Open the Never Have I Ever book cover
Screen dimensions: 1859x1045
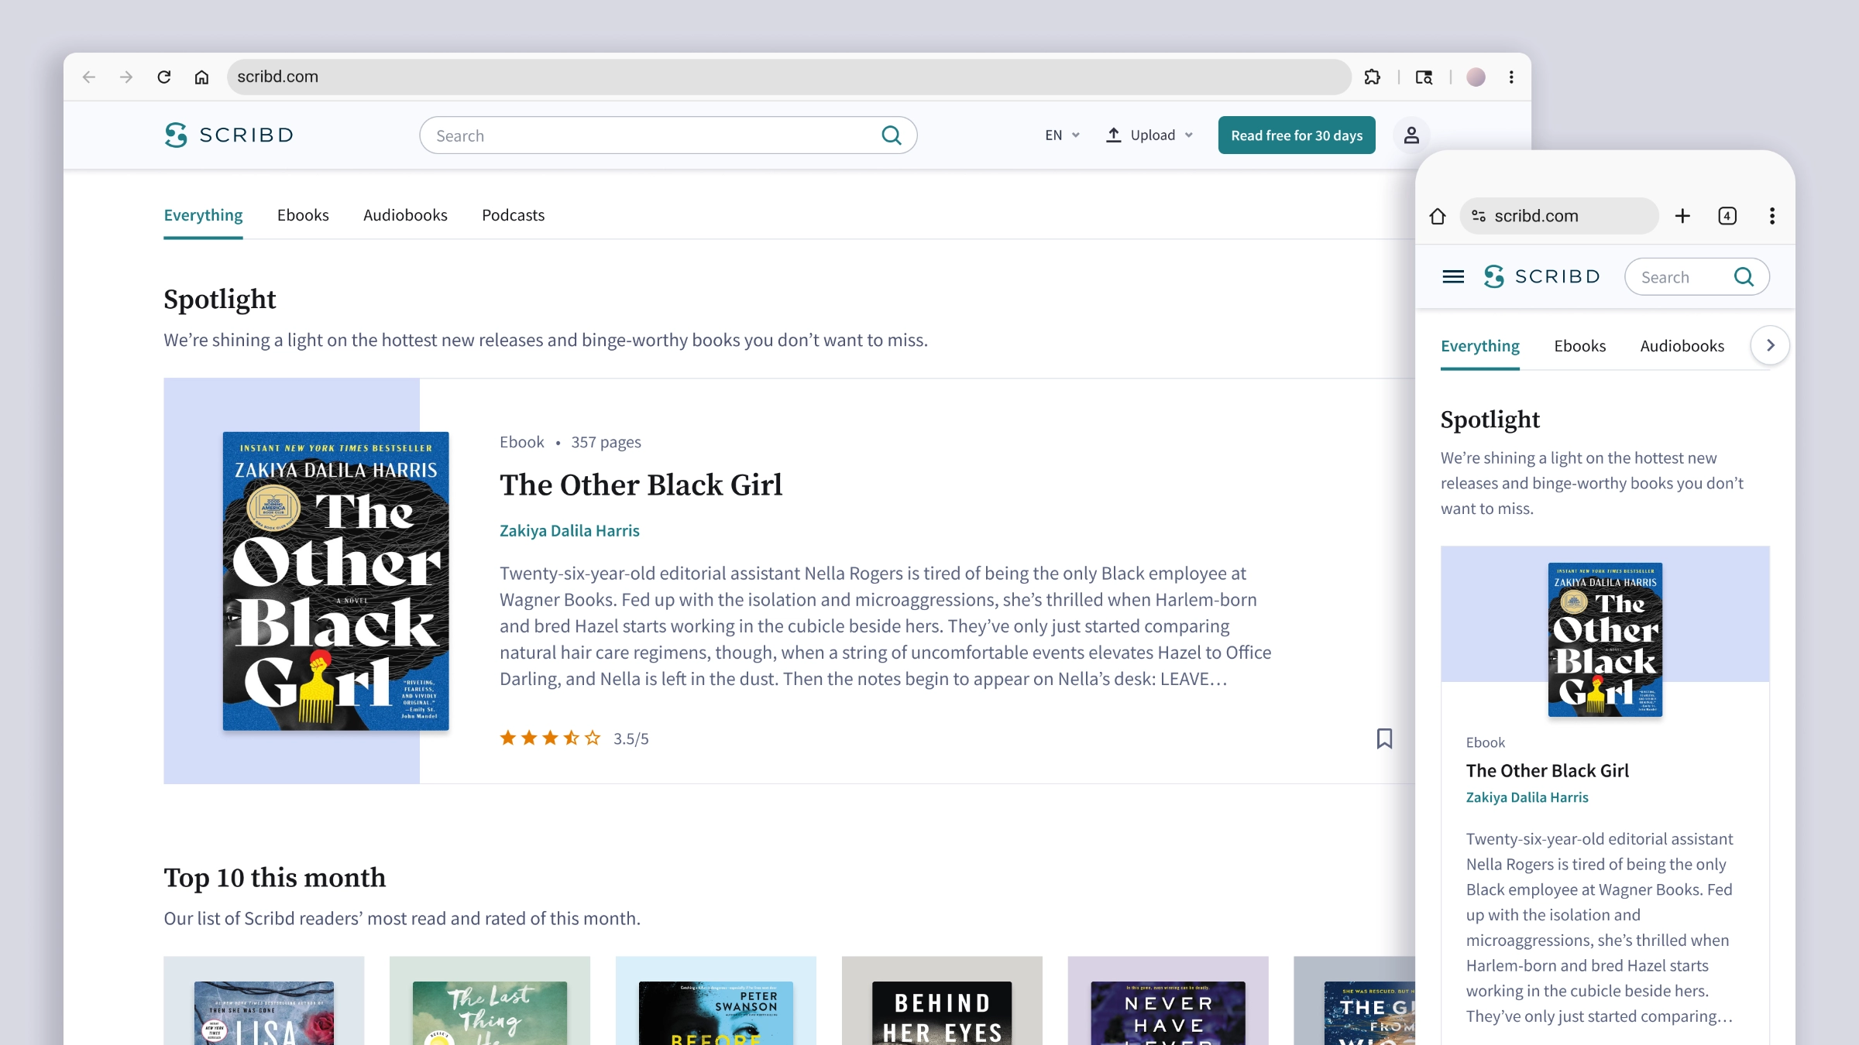[1168, 1012]
